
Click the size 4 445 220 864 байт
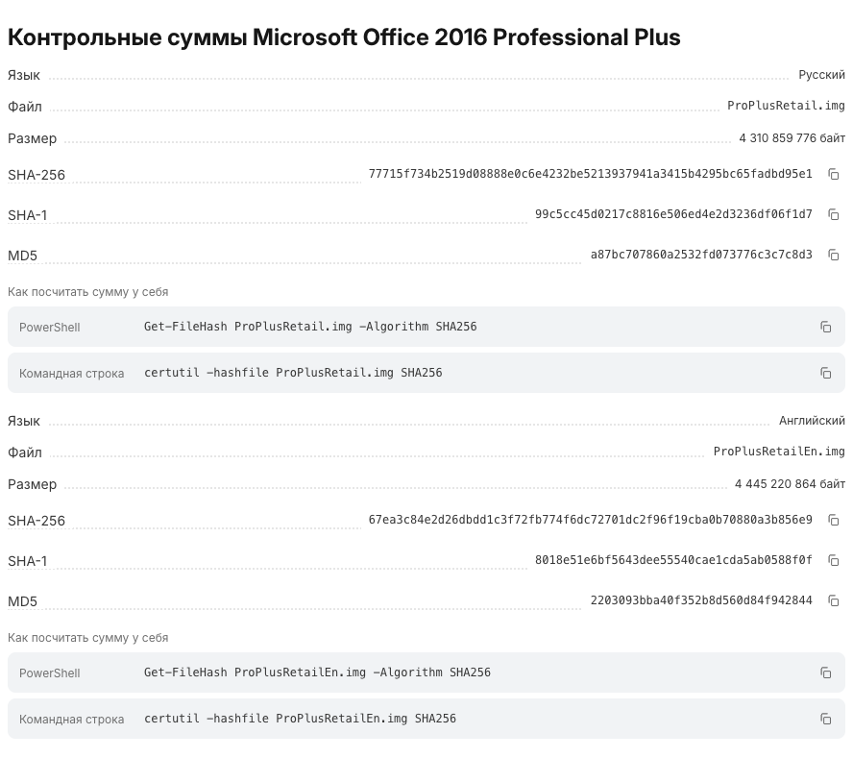(x=790, y=484)
